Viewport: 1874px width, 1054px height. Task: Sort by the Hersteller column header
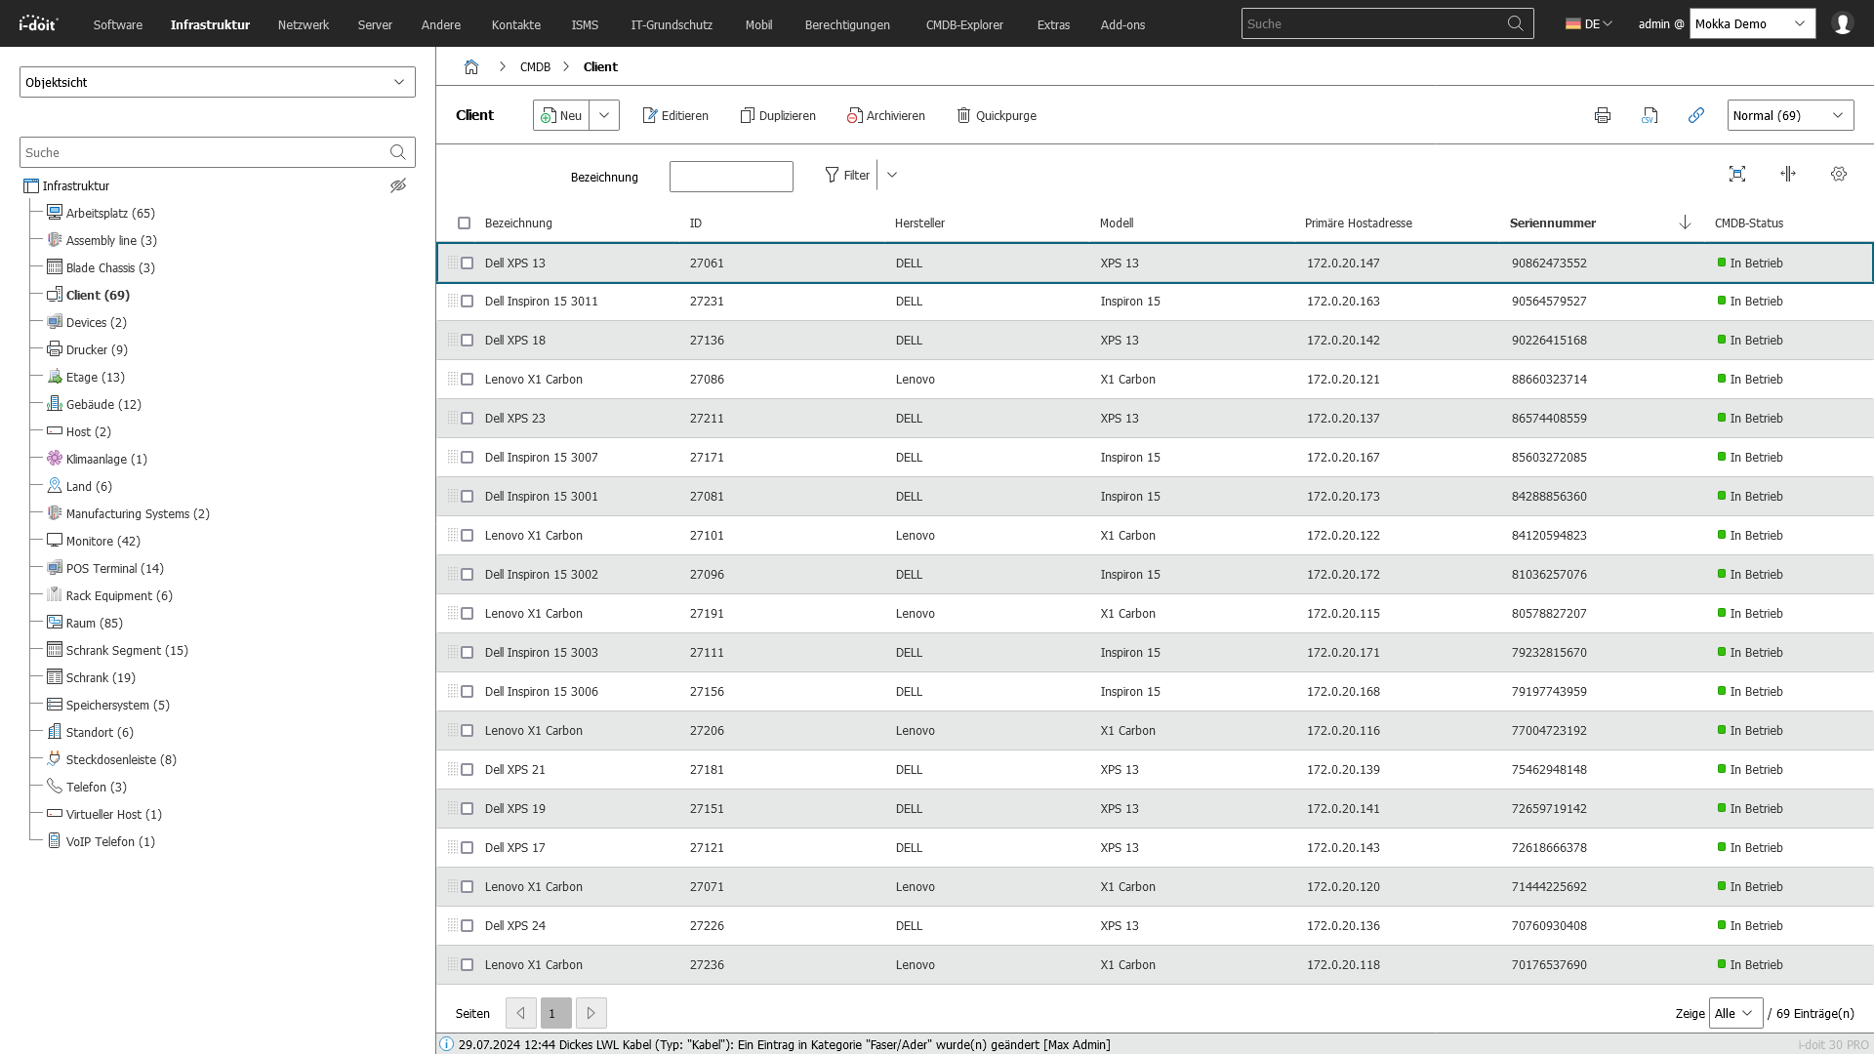click(919, 223)
